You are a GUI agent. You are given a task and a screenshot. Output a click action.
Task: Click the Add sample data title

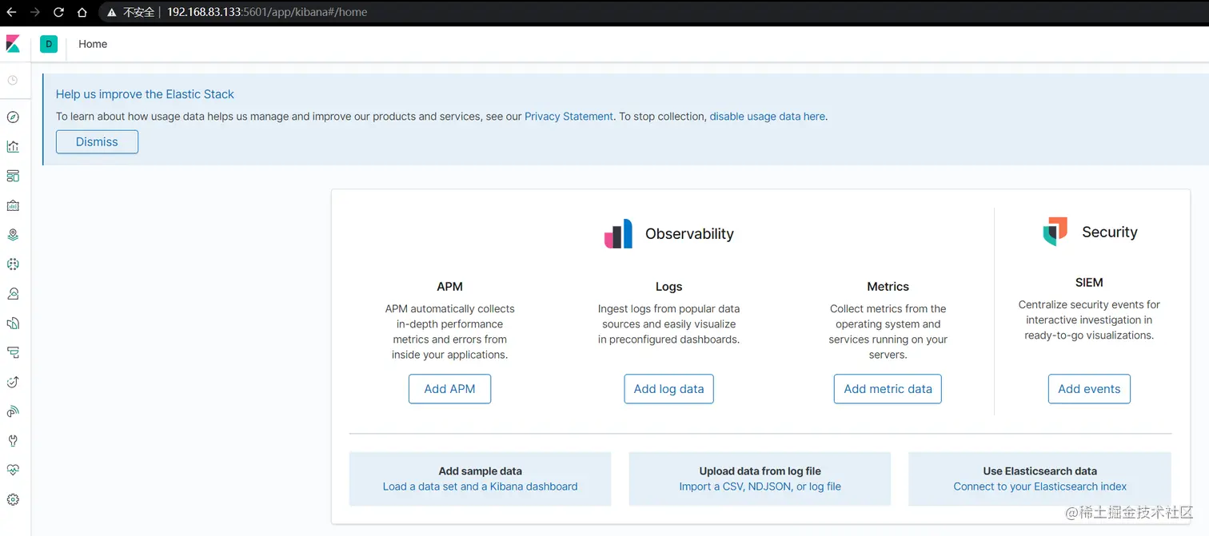point(480,471)
